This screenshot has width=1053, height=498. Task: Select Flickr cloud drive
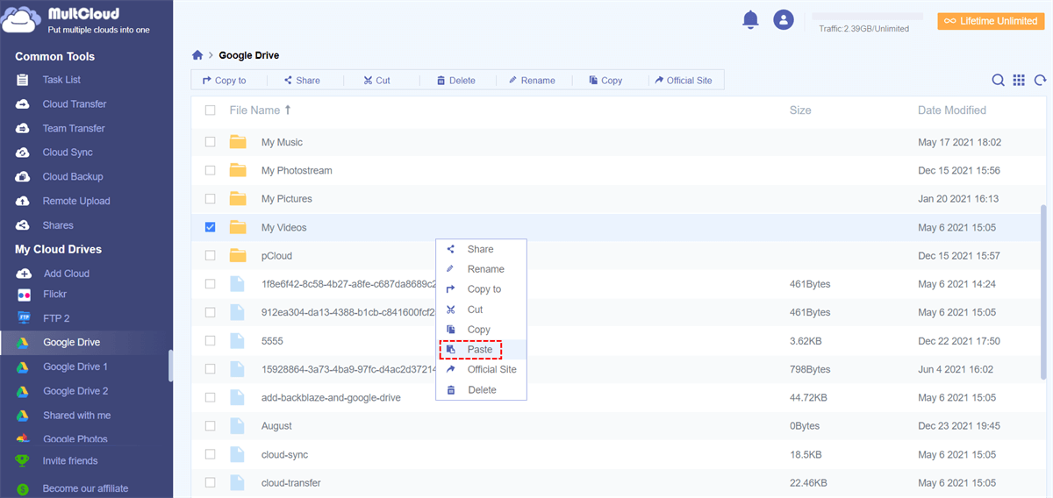click(54, 294)
